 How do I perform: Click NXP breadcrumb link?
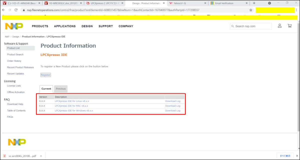[7, 37]
